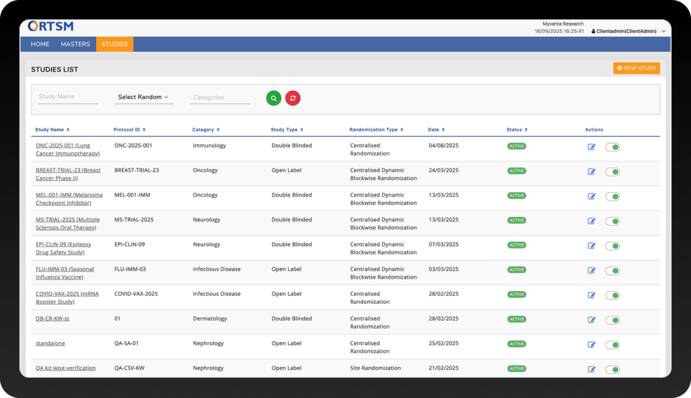Sort by Study Name column arrows
Screen dimensions: 691x398
tap(67, 129)
